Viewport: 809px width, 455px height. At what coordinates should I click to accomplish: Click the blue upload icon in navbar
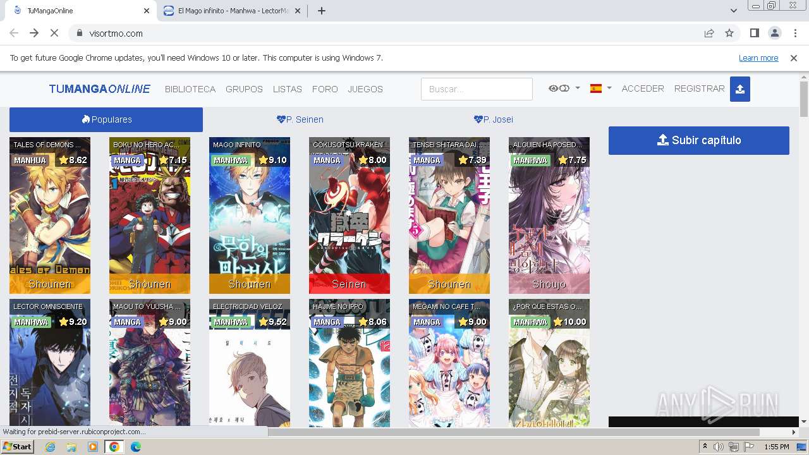coord(740,89)
